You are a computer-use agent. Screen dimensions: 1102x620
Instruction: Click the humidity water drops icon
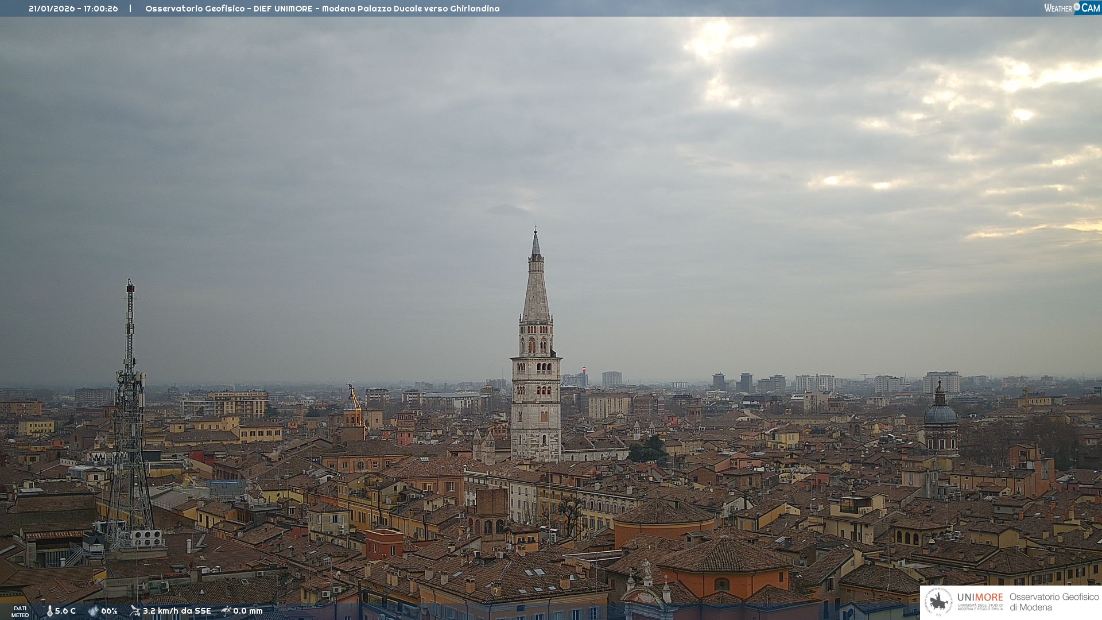tap(93, 611)
